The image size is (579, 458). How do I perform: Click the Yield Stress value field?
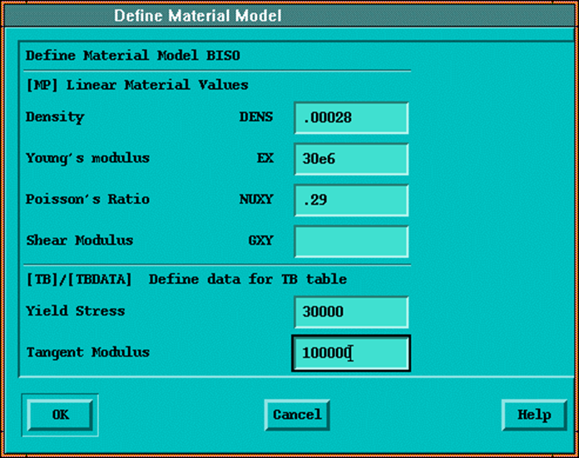351,312
